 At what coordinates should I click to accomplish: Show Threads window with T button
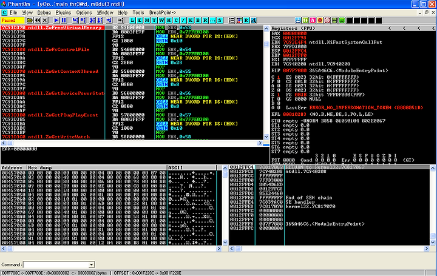(x=154, y=21)
